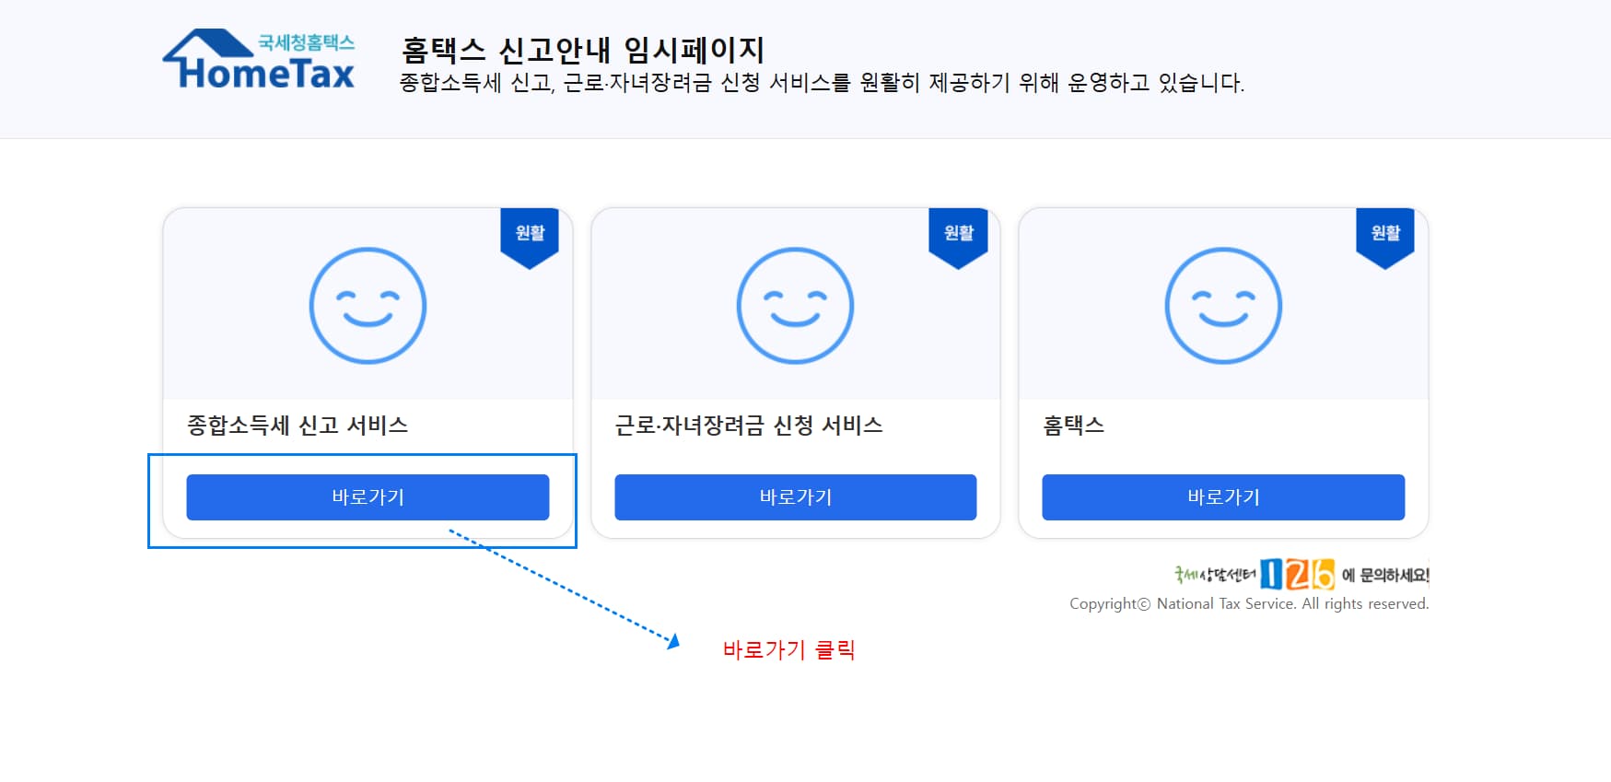Click the 국세상담센터 126 banner
This screenshot has height=782, width=1611.
[x=1302, y=574]
